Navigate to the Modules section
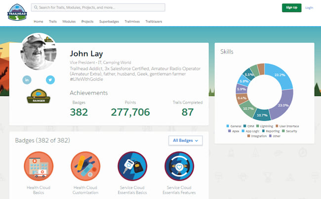 coord(69,22)
